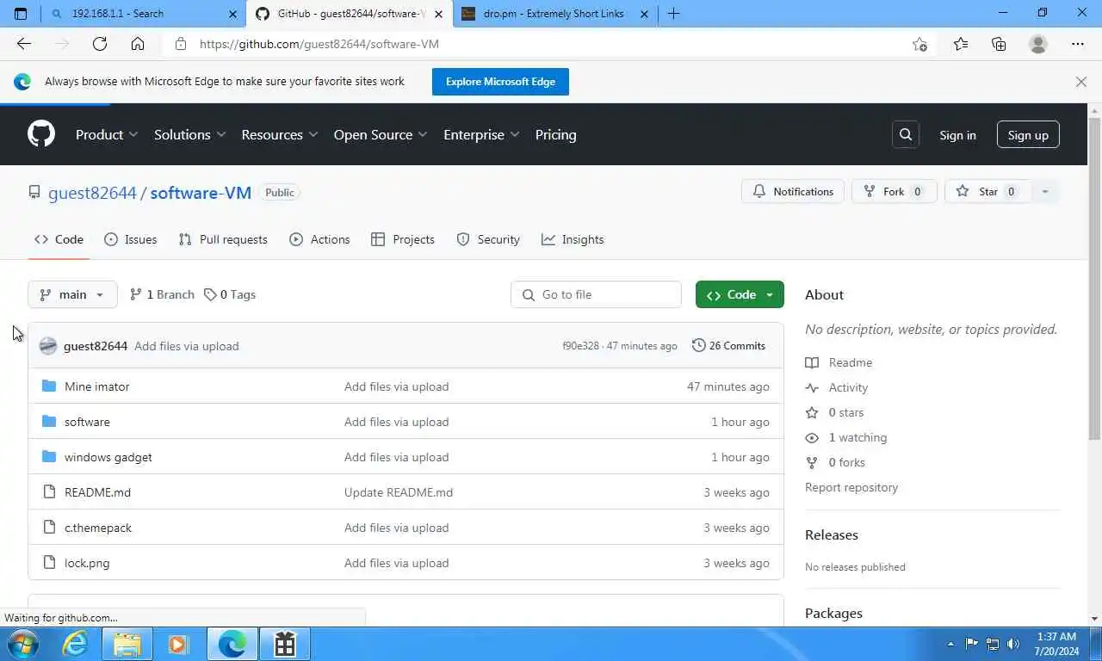The width and height of the screenshot is (1102, 661).
Task: Open the guest82644 owner link
Action: coord(92,193)
